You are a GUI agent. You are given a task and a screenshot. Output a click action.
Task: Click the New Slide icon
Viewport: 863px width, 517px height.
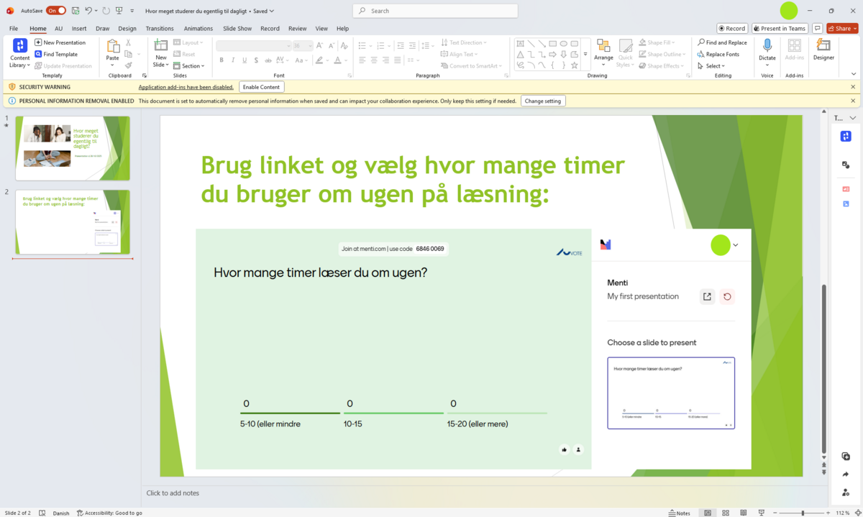(160, 46)
